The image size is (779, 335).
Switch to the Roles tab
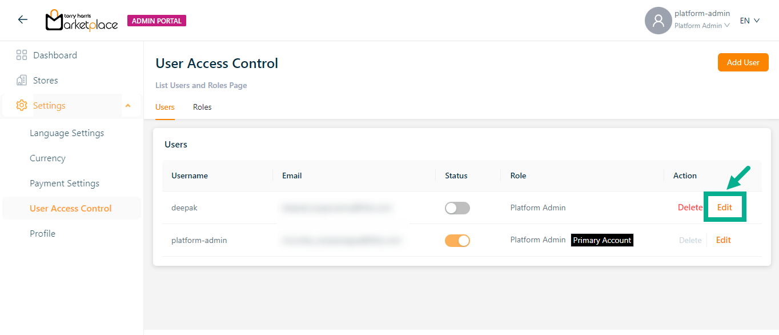click(x=202, y=107)
